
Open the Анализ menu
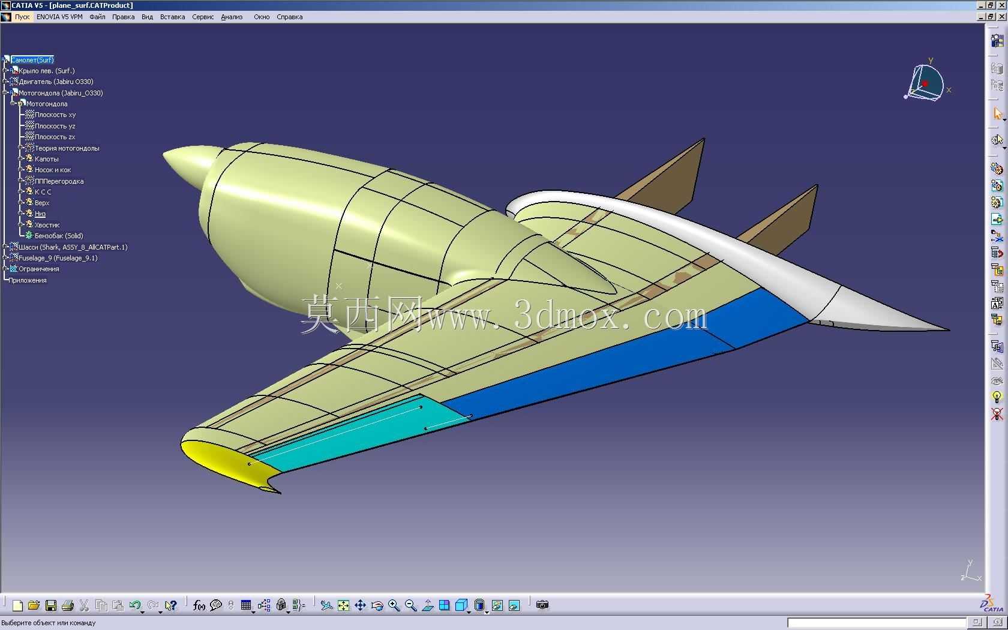pyautogui.click(x=232, y=17)
